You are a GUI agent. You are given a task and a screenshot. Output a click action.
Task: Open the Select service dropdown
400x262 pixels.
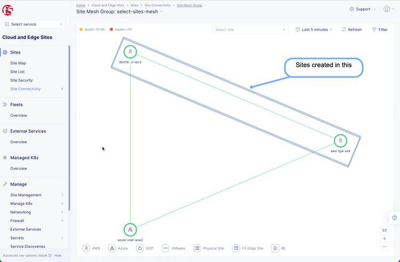[x=34, y=24]
